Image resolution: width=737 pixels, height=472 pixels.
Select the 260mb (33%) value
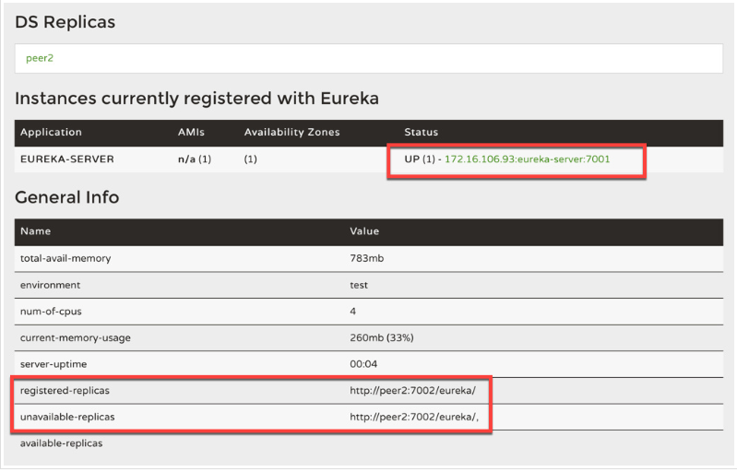(382, 337)
